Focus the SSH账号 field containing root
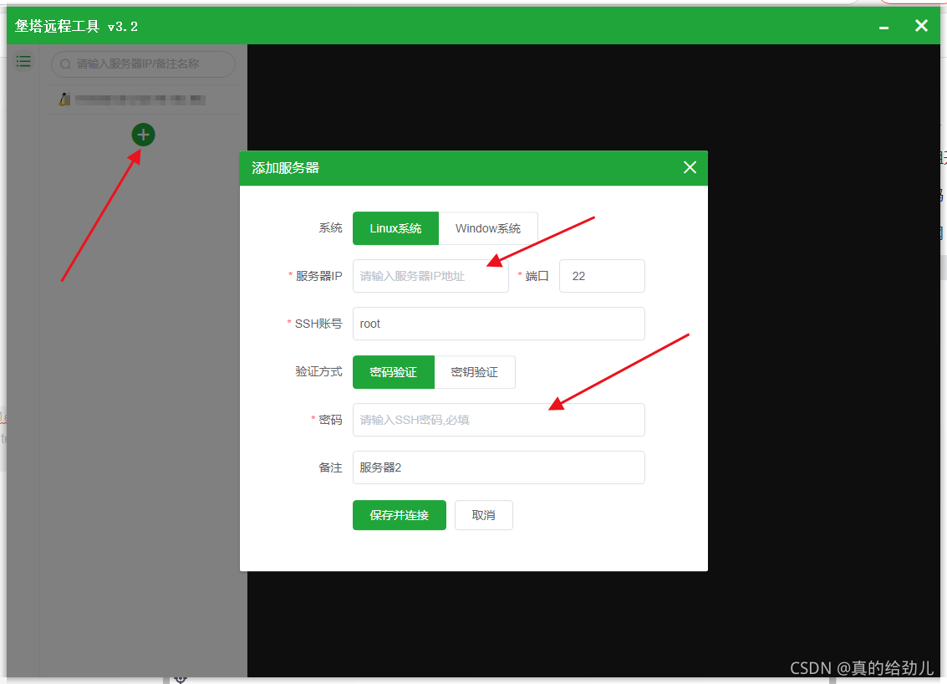The width and height of the screenshot is (947, 684). (499, 324)
